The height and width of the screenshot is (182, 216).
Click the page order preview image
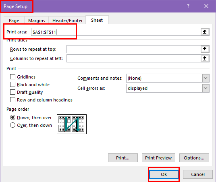pos(72,124)
